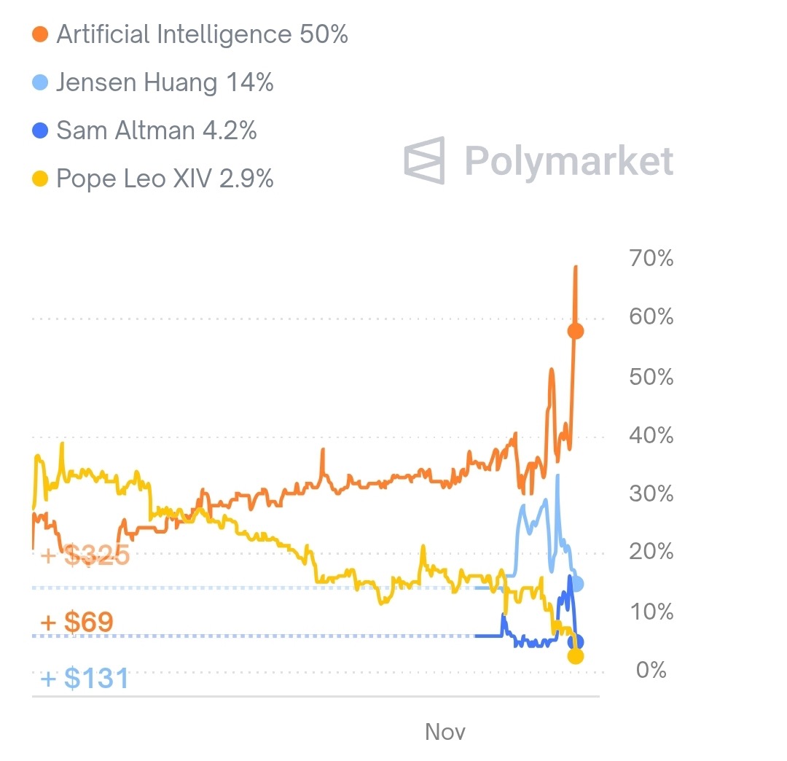Click the Nov label on the time axis

click(x=445, y=731)
